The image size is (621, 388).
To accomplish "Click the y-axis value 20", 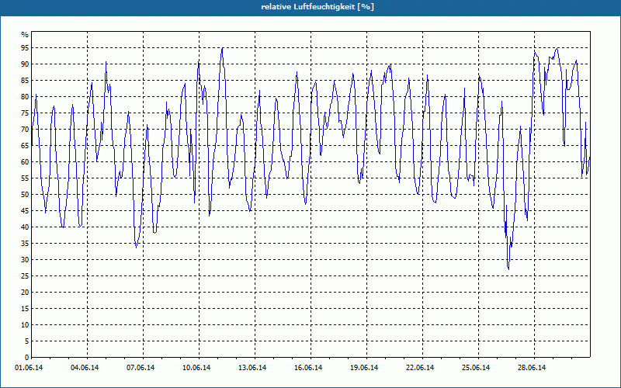I will tap(25, 293).
